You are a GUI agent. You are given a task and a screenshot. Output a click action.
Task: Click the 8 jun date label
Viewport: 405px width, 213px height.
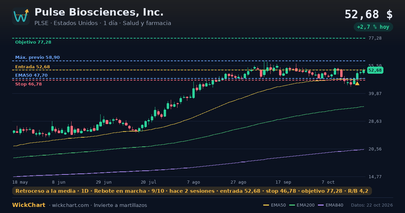pyautogui.click(x=59, y=182)
